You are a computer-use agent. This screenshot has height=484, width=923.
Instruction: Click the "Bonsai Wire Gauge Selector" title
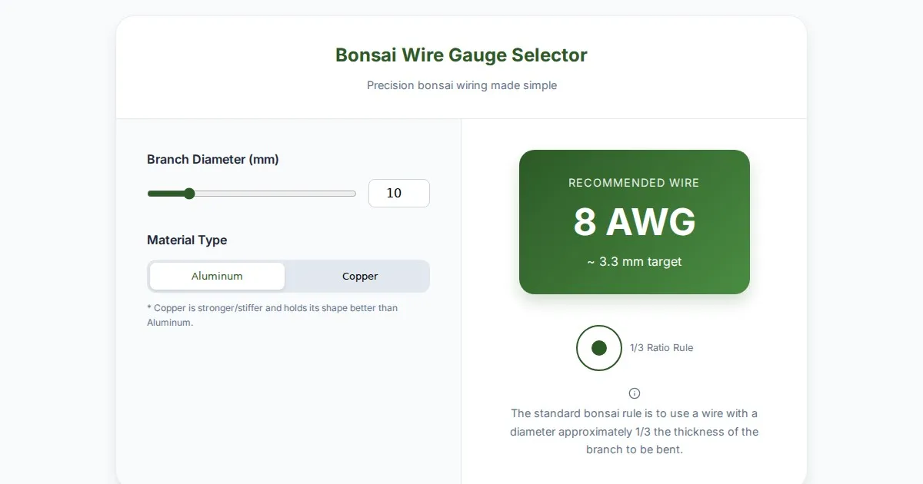coord(461,55)
